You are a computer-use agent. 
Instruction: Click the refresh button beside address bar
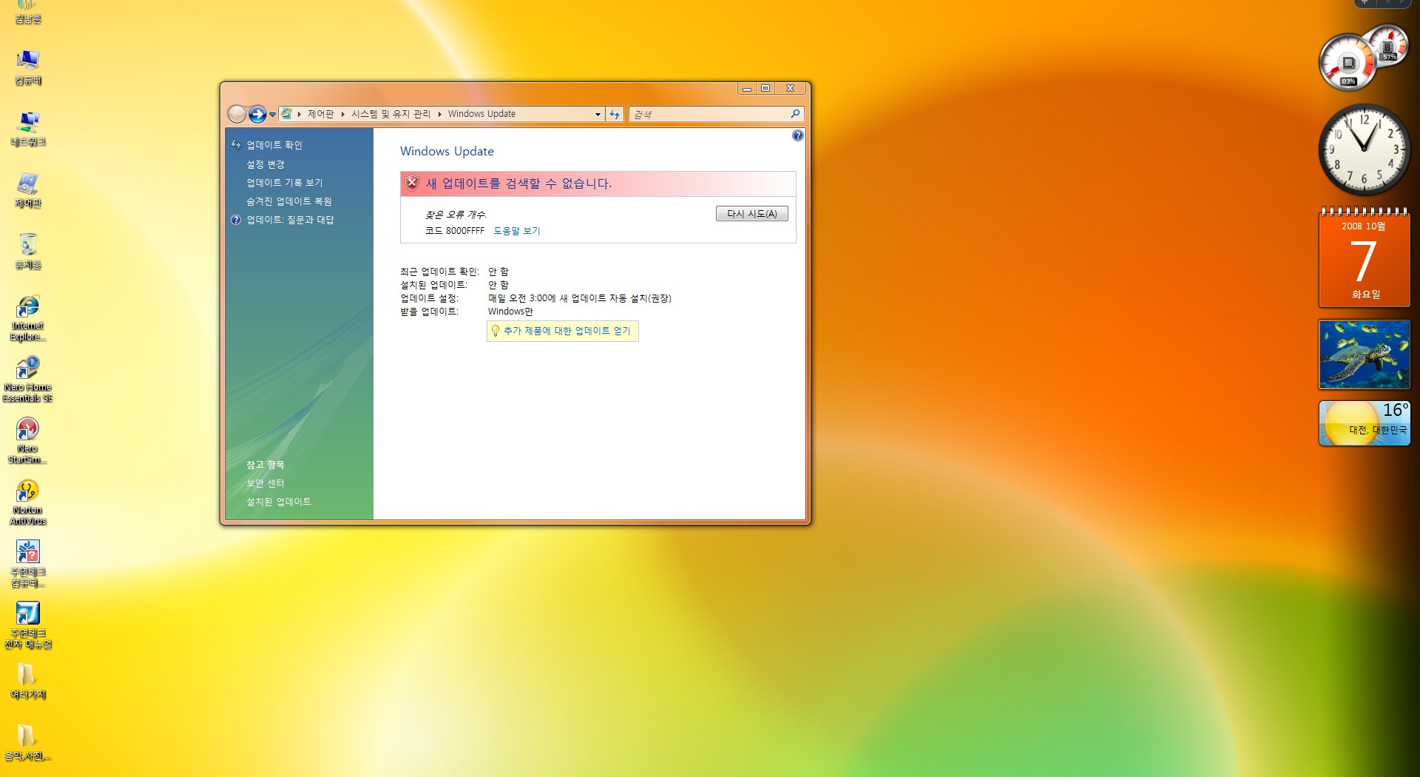click(x=615, y=114)
